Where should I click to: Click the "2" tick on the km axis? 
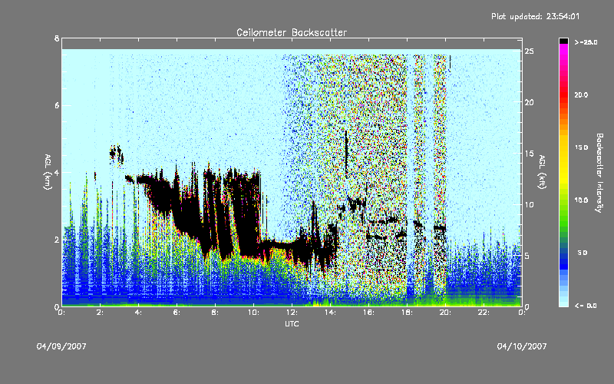[57, 240]
